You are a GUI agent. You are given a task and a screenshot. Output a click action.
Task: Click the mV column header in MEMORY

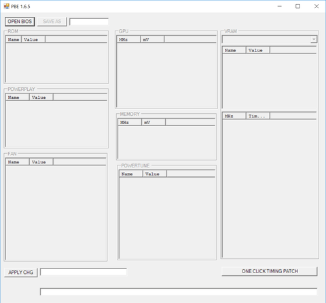[x=153, y=122]
